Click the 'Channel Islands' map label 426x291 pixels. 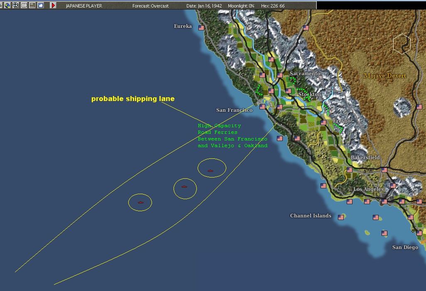pos(311,216)
